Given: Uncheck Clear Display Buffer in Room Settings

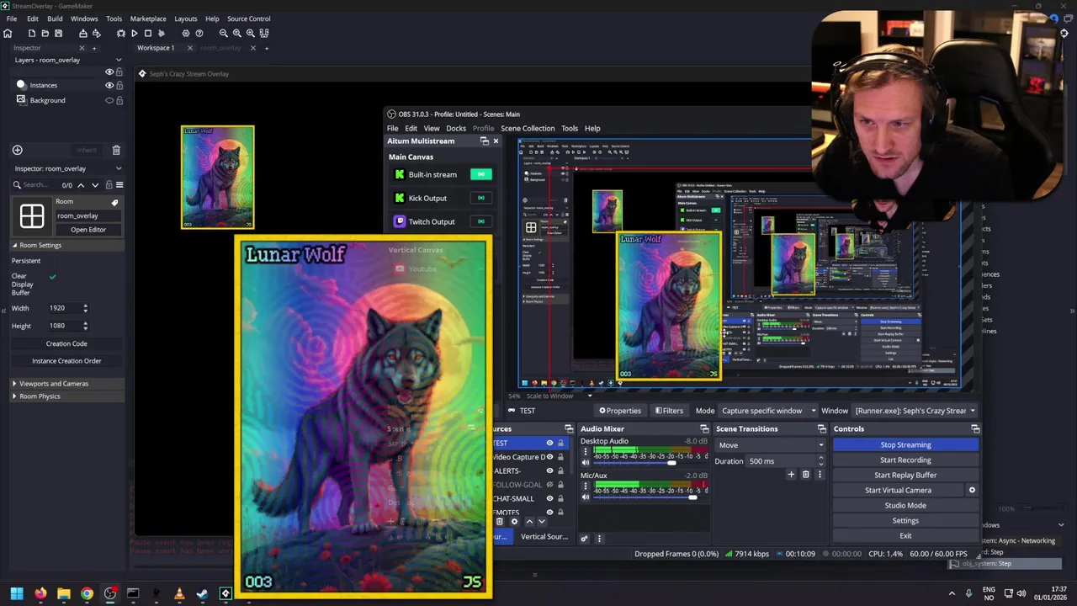Looking at the screenshot, I should pyautogui.click(x=52, y=276).
